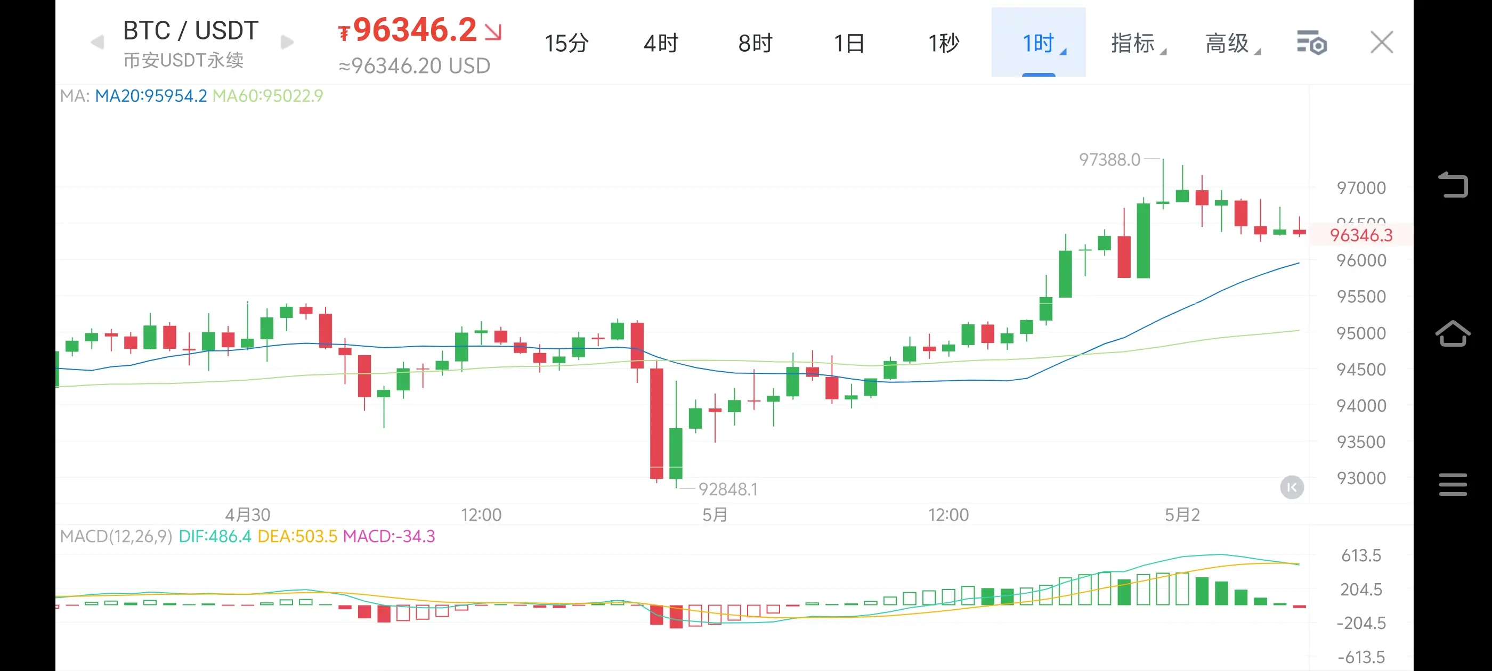Tap the current price tag 96346.3

click(1360, 235)
